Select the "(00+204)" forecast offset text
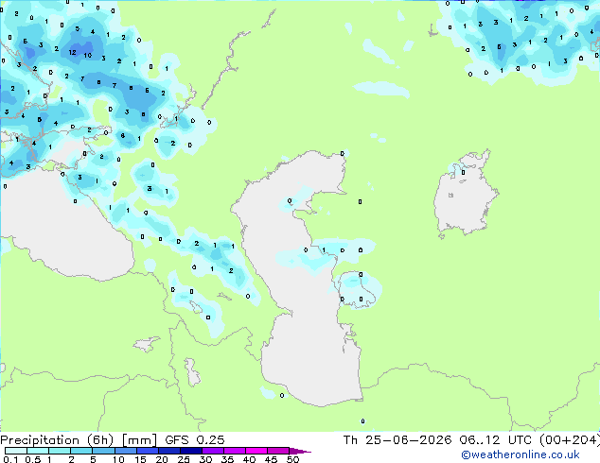Image resolution: width=600 pixels, height=463 pixels. tap(570, 440)
